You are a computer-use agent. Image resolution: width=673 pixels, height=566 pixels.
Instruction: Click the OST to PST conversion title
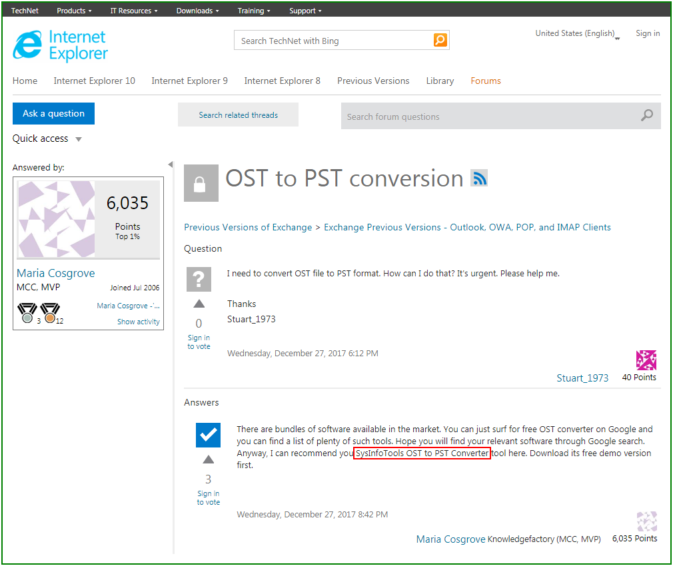[x=344, y=178]
